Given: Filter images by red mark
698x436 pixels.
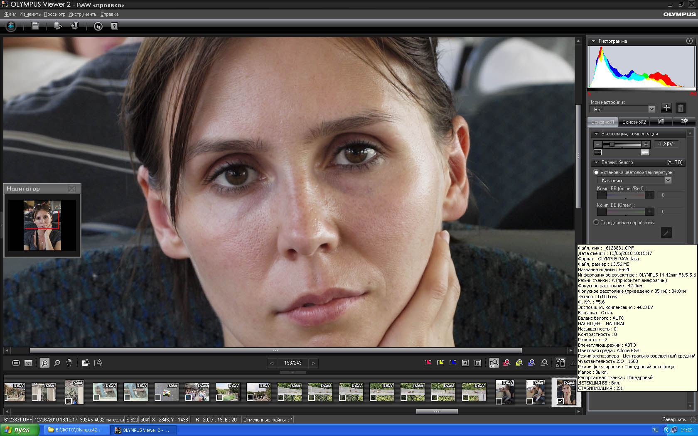Looking at the screenshot, I should 507,363.
